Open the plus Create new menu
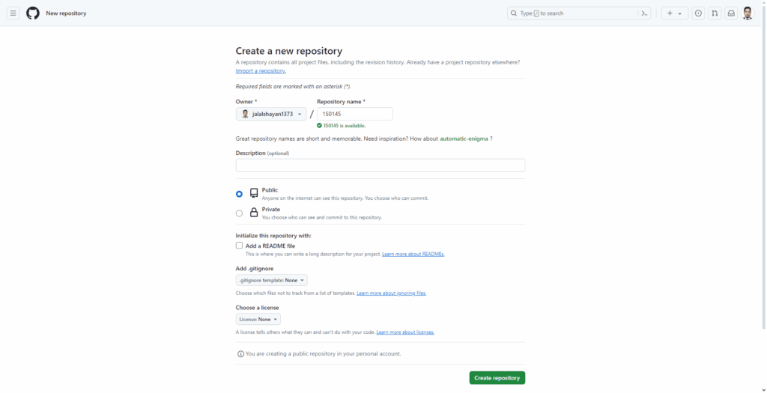This screenshot has width=767, height=393. click(674, 13)
